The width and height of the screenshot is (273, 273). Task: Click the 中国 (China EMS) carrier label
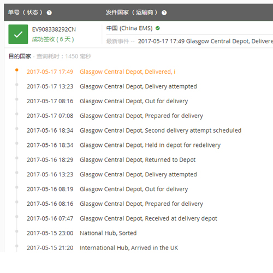[x=129, y=28]
